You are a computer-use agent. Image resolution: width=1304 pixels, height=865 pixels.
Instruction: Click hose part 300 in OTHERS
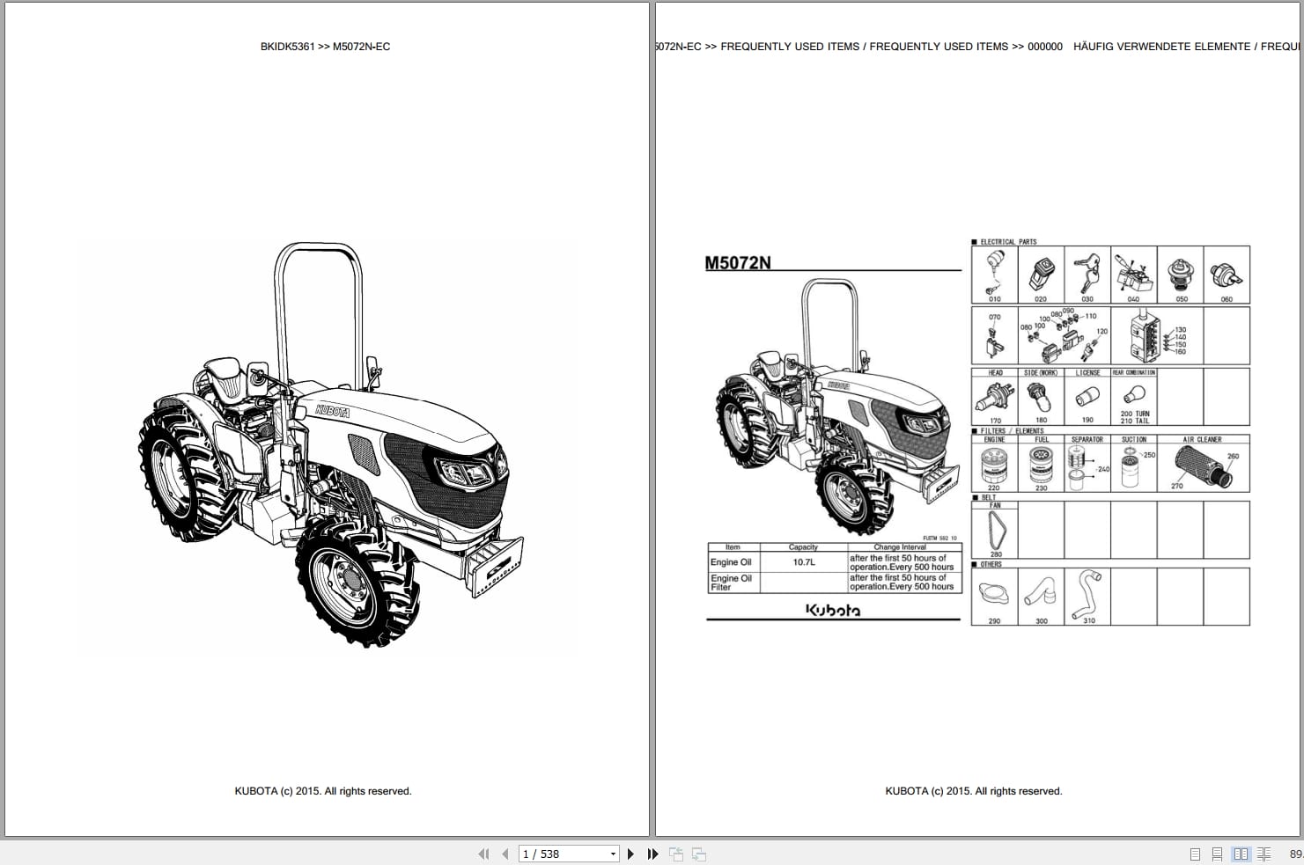tap(1041, 591)
